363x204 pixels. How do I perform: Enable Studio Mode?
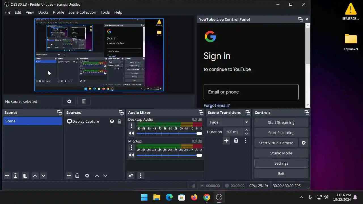(x=281, y=153)
